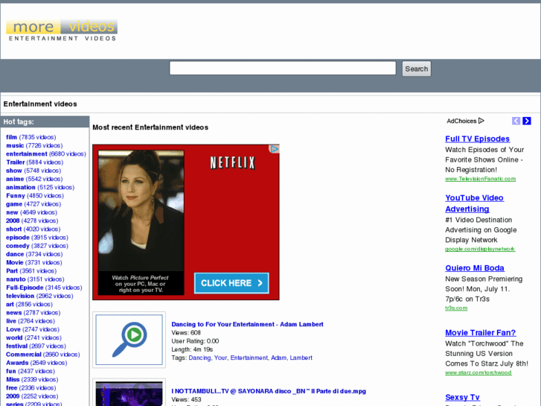The image size is (541, 406).
Task: Select the film hot tag
Action: coord(11,137)
